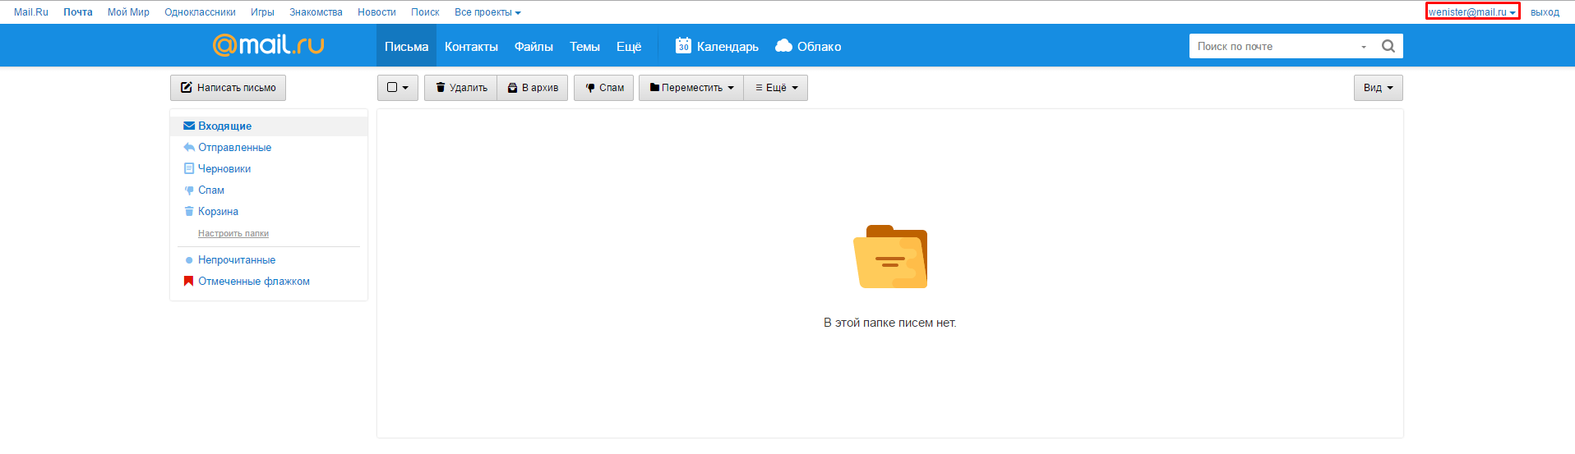The height and width of the screenshot is (454, 1575).
Task: Click the magnifier search icon
Action: 1388,46
